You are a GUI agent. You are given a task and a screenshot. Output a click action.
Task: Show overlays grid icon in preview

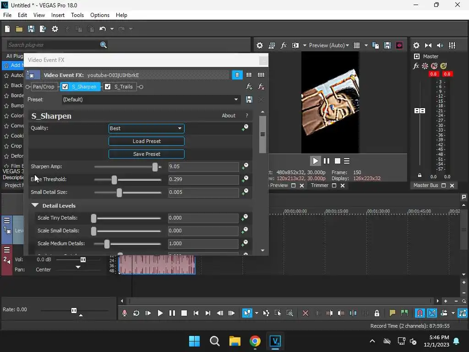coord(356,45)
